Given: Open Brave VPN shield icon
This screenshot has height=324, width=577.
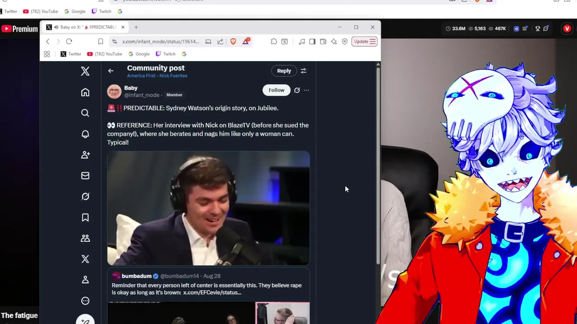Looking at the screenshot, I should point(345,41).
